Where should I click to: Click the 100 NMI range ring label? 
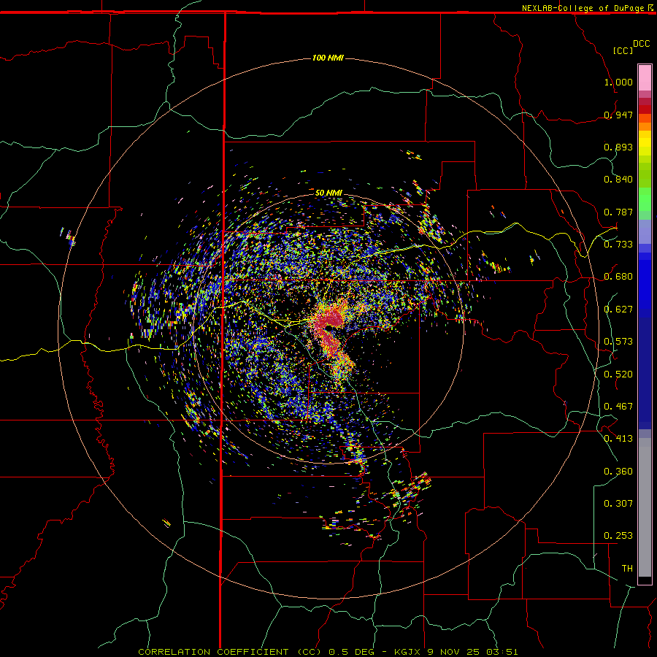328,58
